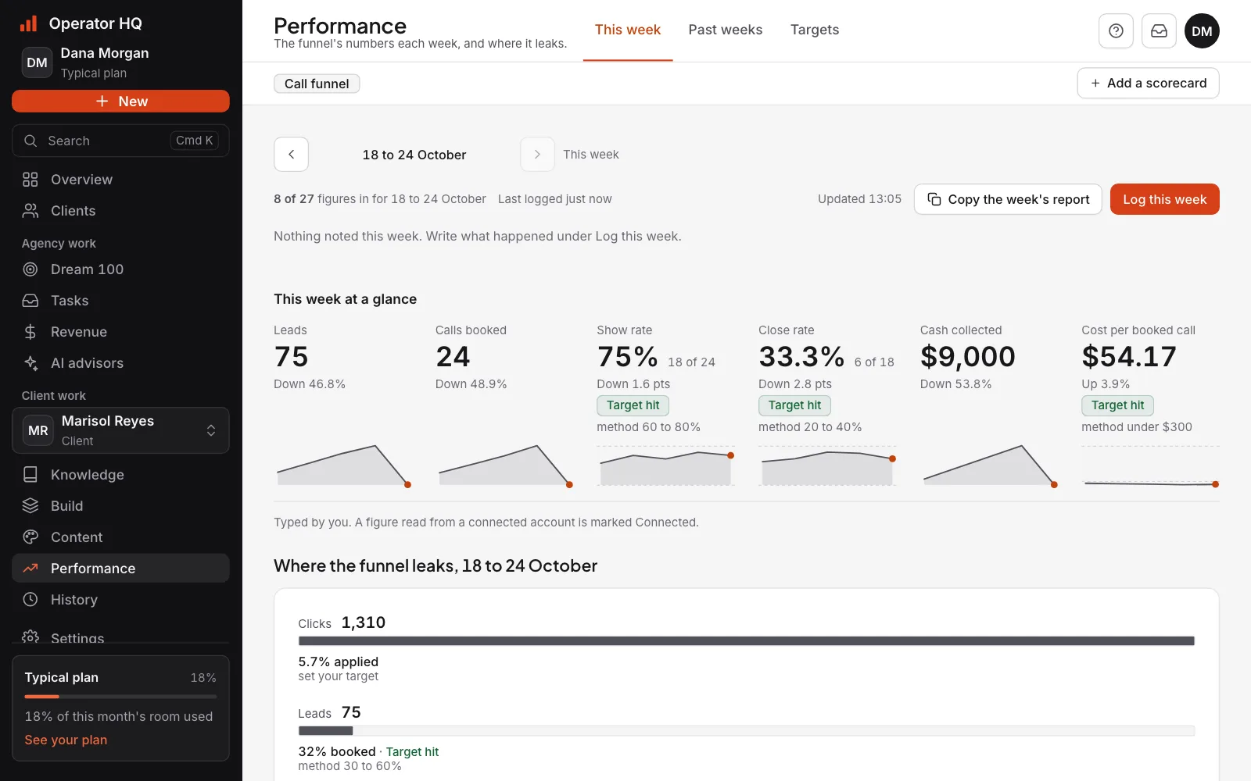Screen dimensions: 1251x781
Task: Open Knowledge in the sidebar
Action: 120,475
